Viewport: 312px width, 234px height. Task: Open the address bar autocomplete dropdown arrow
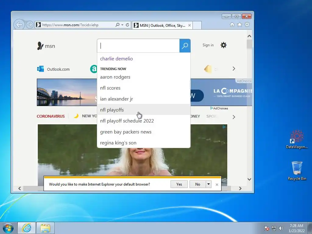click(122, 25)
